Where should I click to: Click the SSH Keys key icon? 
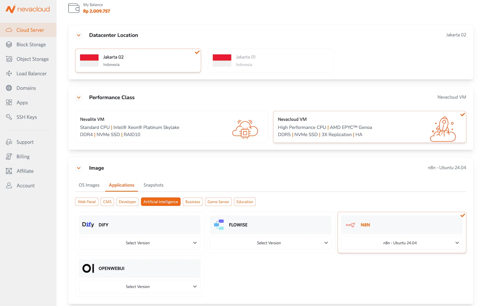(x=9, y=117)
